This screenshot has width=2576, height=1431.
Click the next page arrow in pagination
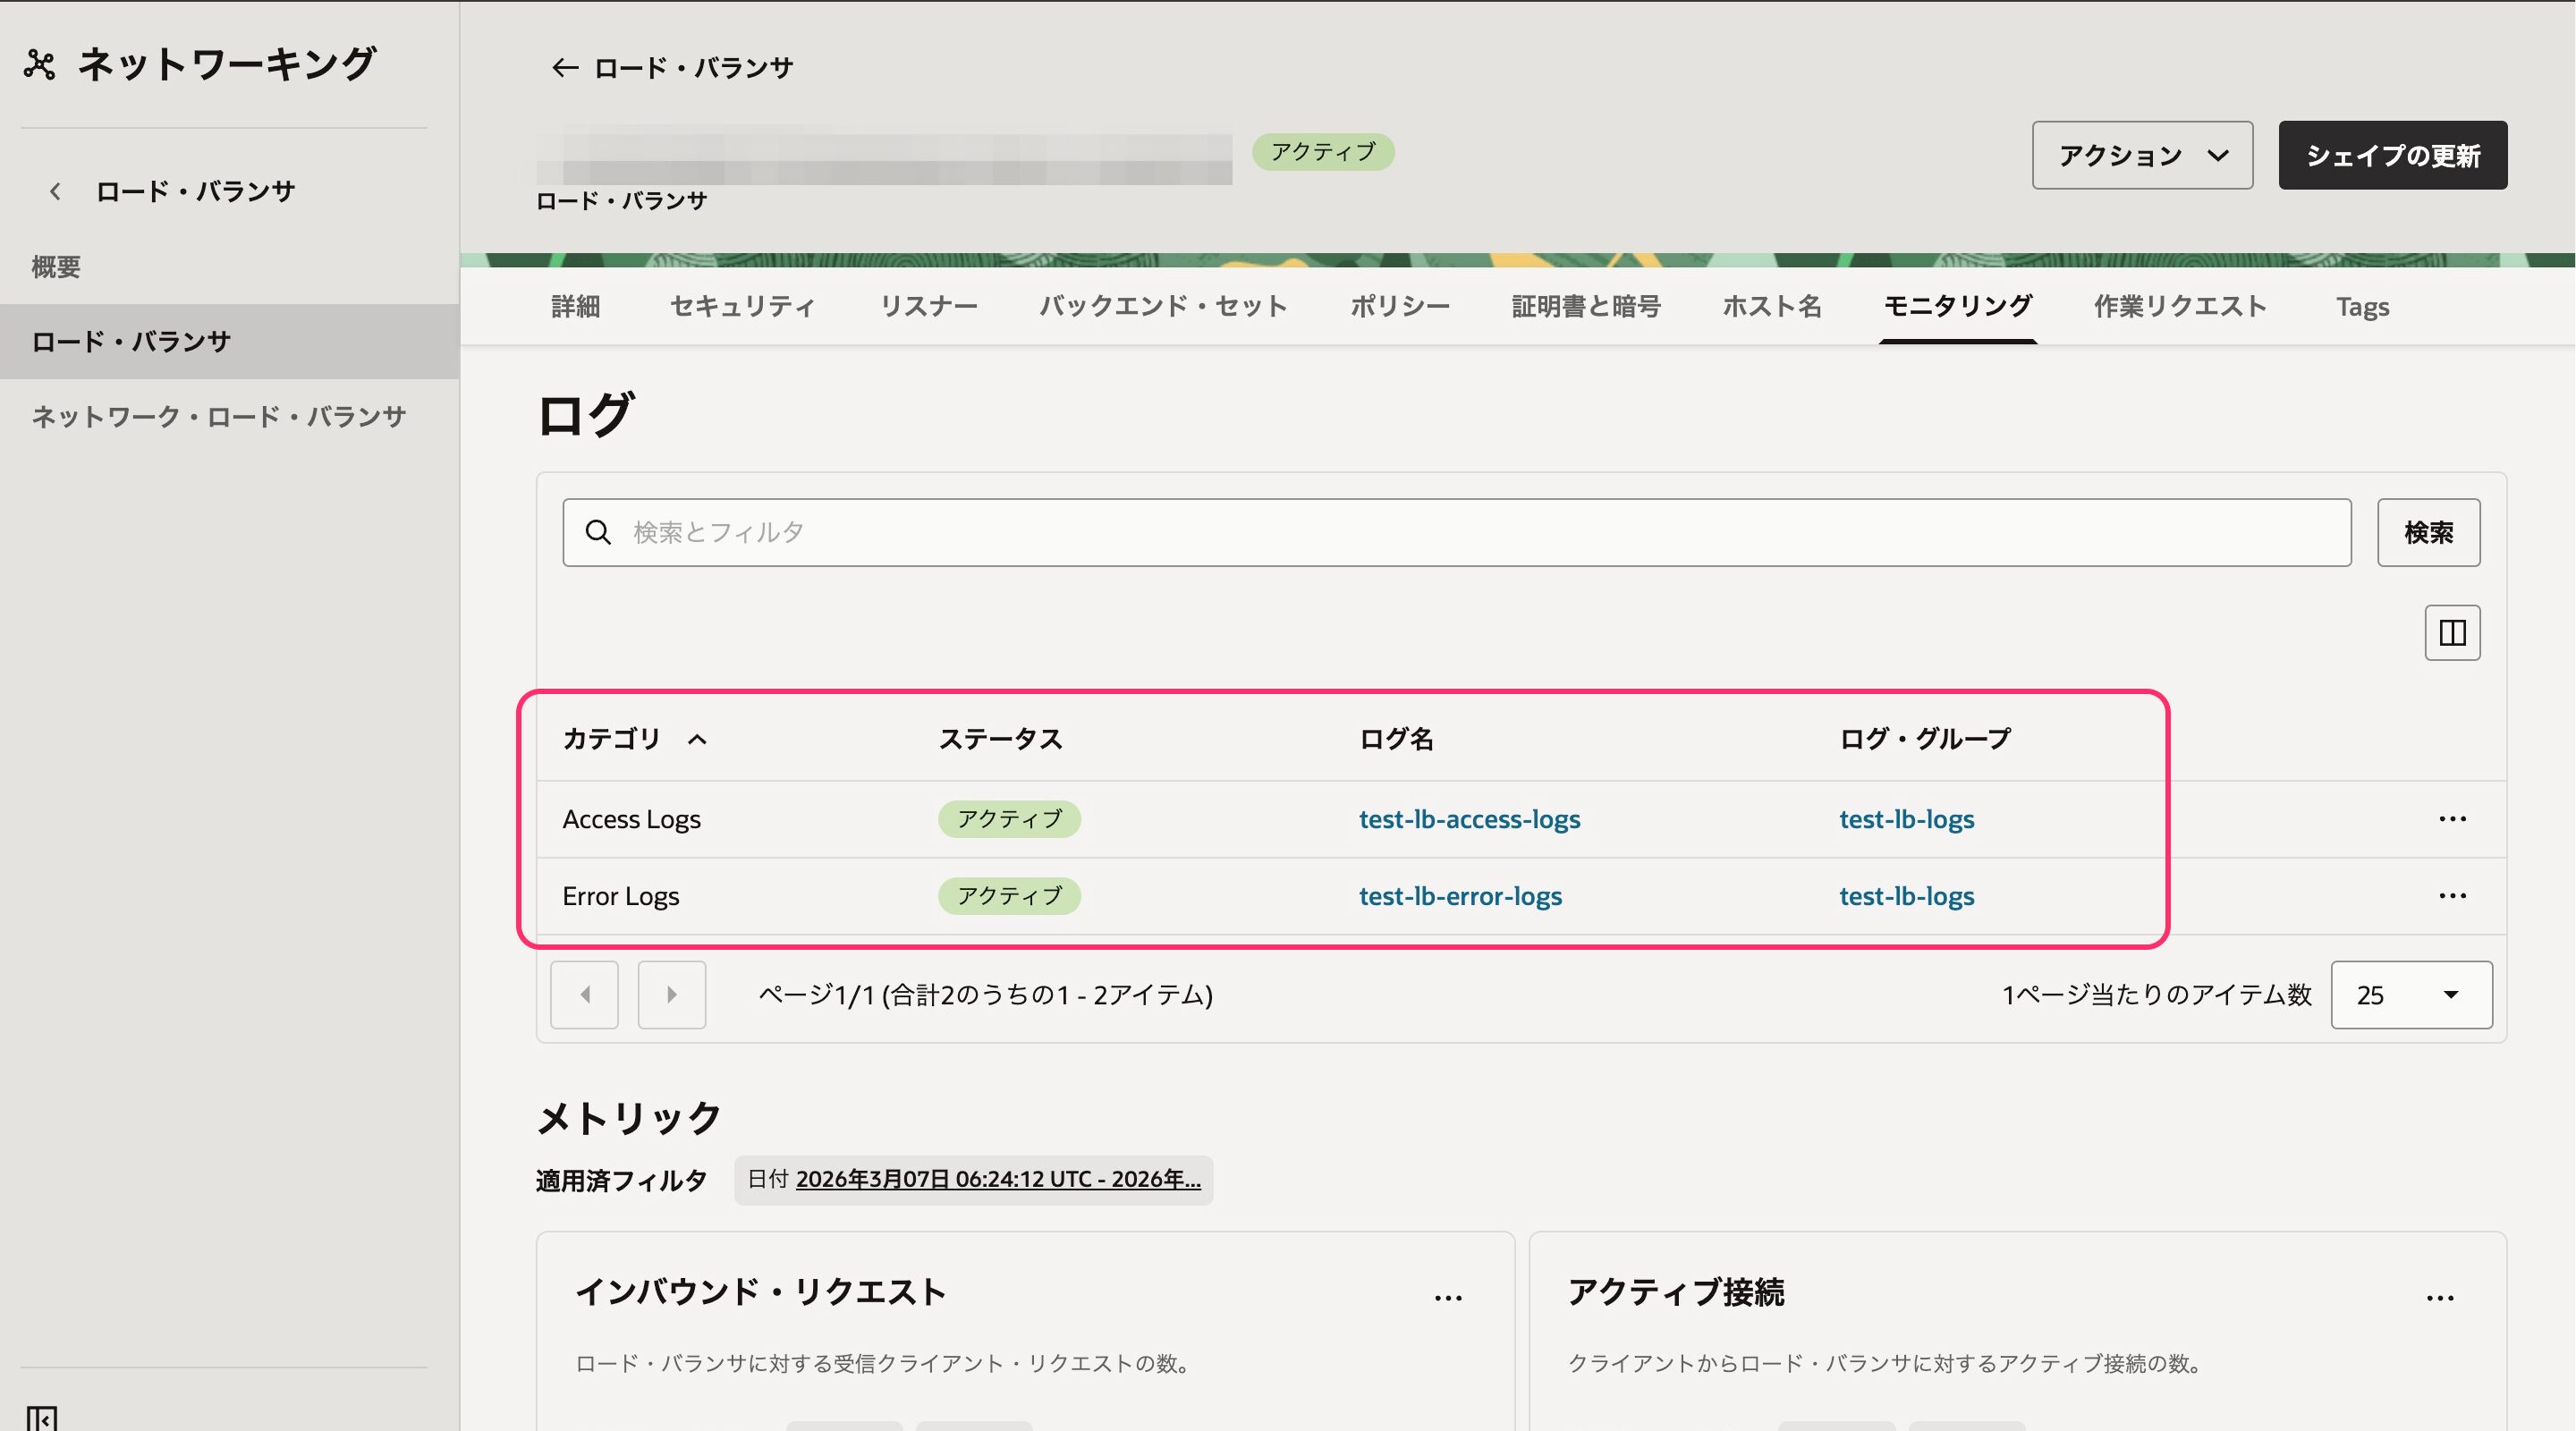pyautogui.click(x=671, y=994)
